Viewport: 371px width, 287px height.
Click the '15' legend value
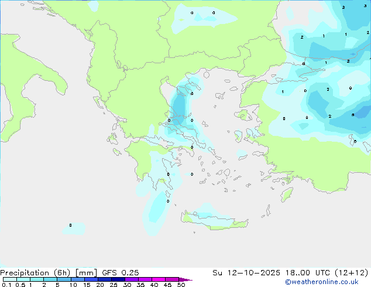pos(87,285)
